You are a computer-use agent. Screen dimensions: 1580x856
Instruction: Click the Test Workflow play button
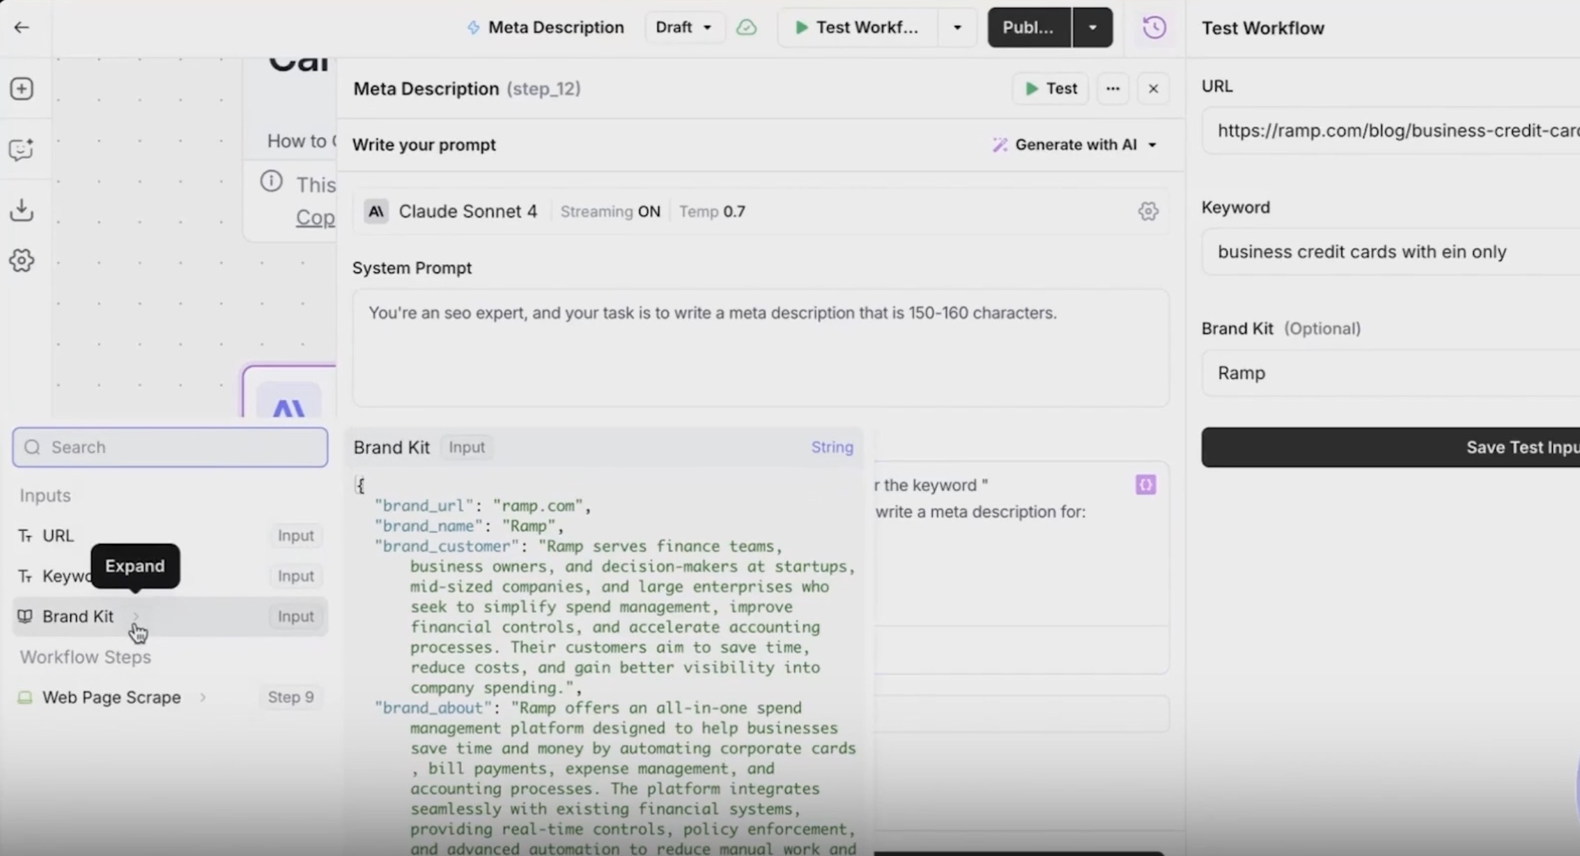857,27
